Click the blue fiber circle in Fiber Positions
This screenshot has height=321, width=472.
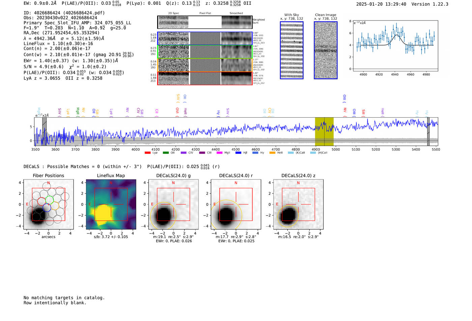point(47,208)
